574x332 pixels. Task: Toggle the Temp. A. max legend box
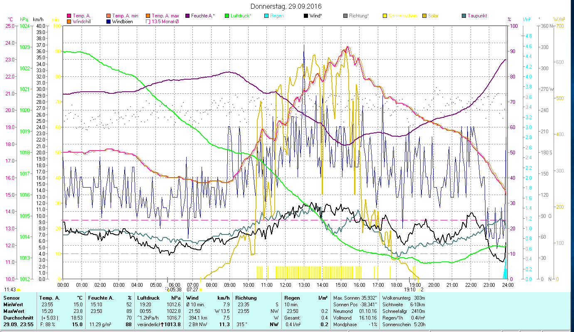[x=148, y=16]
